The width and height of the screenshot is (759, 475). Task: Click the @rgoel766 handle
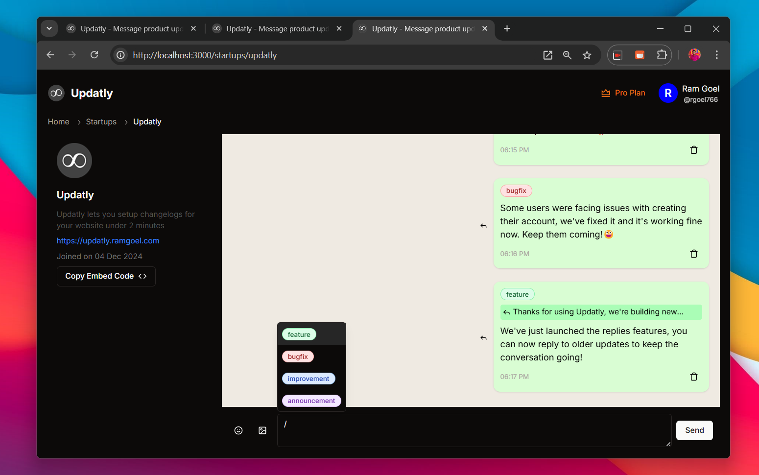[701, 100]
